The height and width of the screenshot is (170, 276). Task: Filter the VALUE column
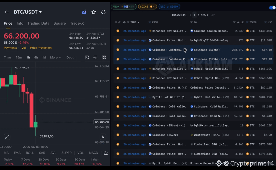click(x=234, y=22)
